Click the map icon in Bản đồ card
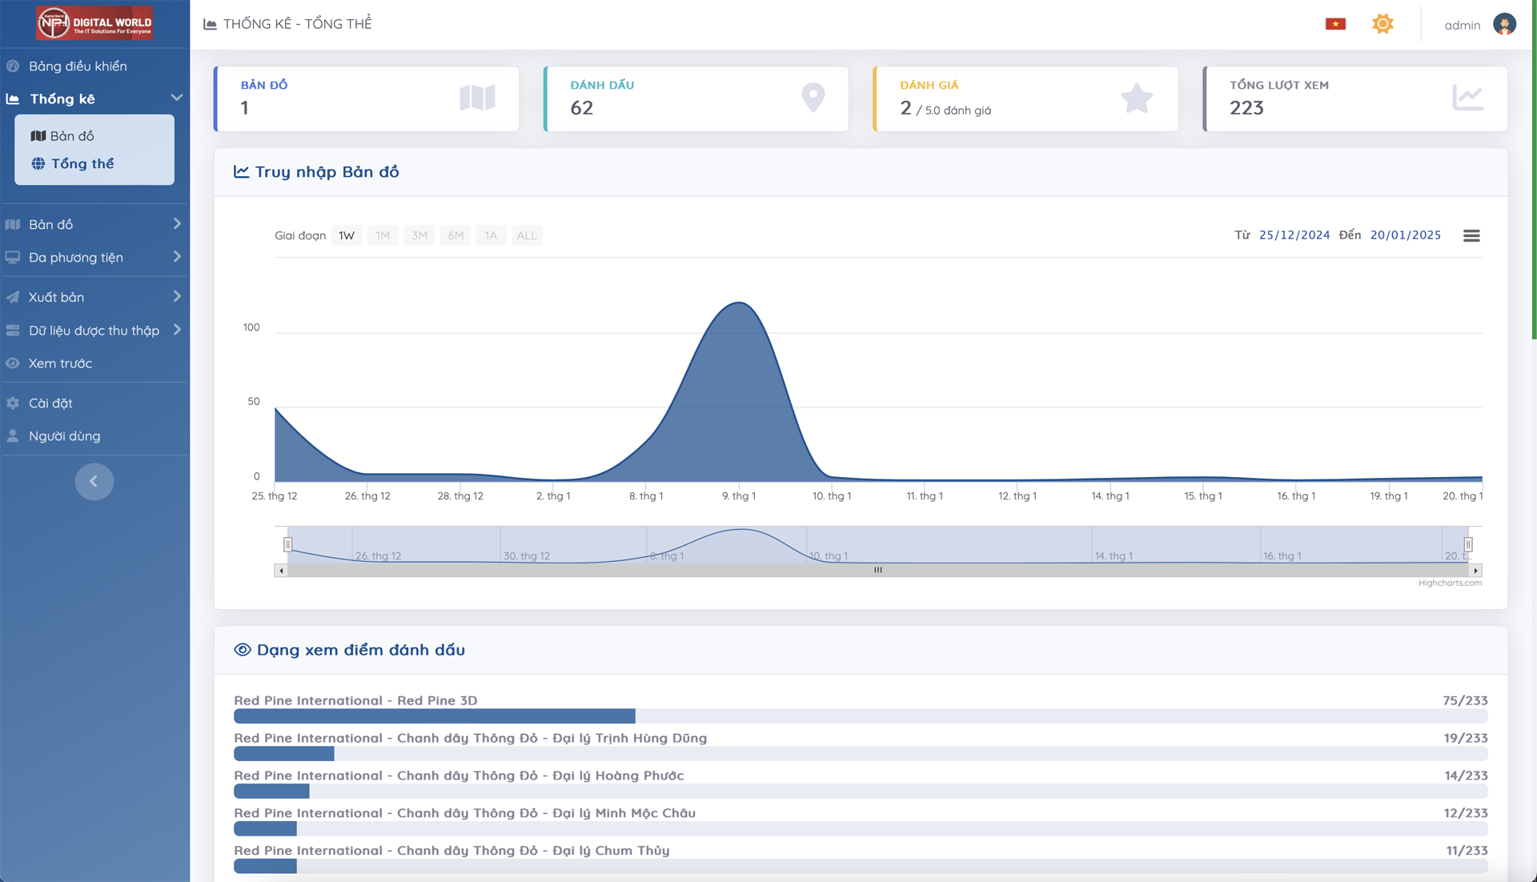This screenshot has height=882, width=1537. 477,98
